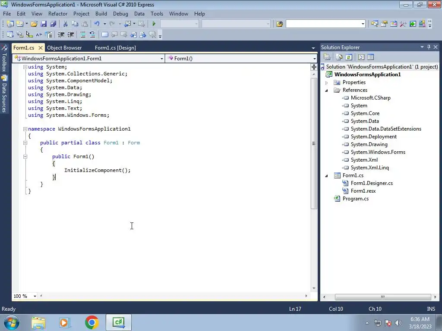
Task: Open the Undo history dropdown arrow
Action: pos(104,24)
